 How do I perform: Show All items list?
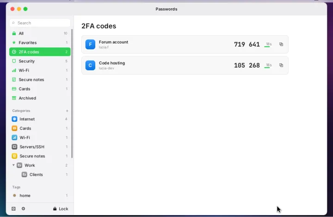(40, 33)
